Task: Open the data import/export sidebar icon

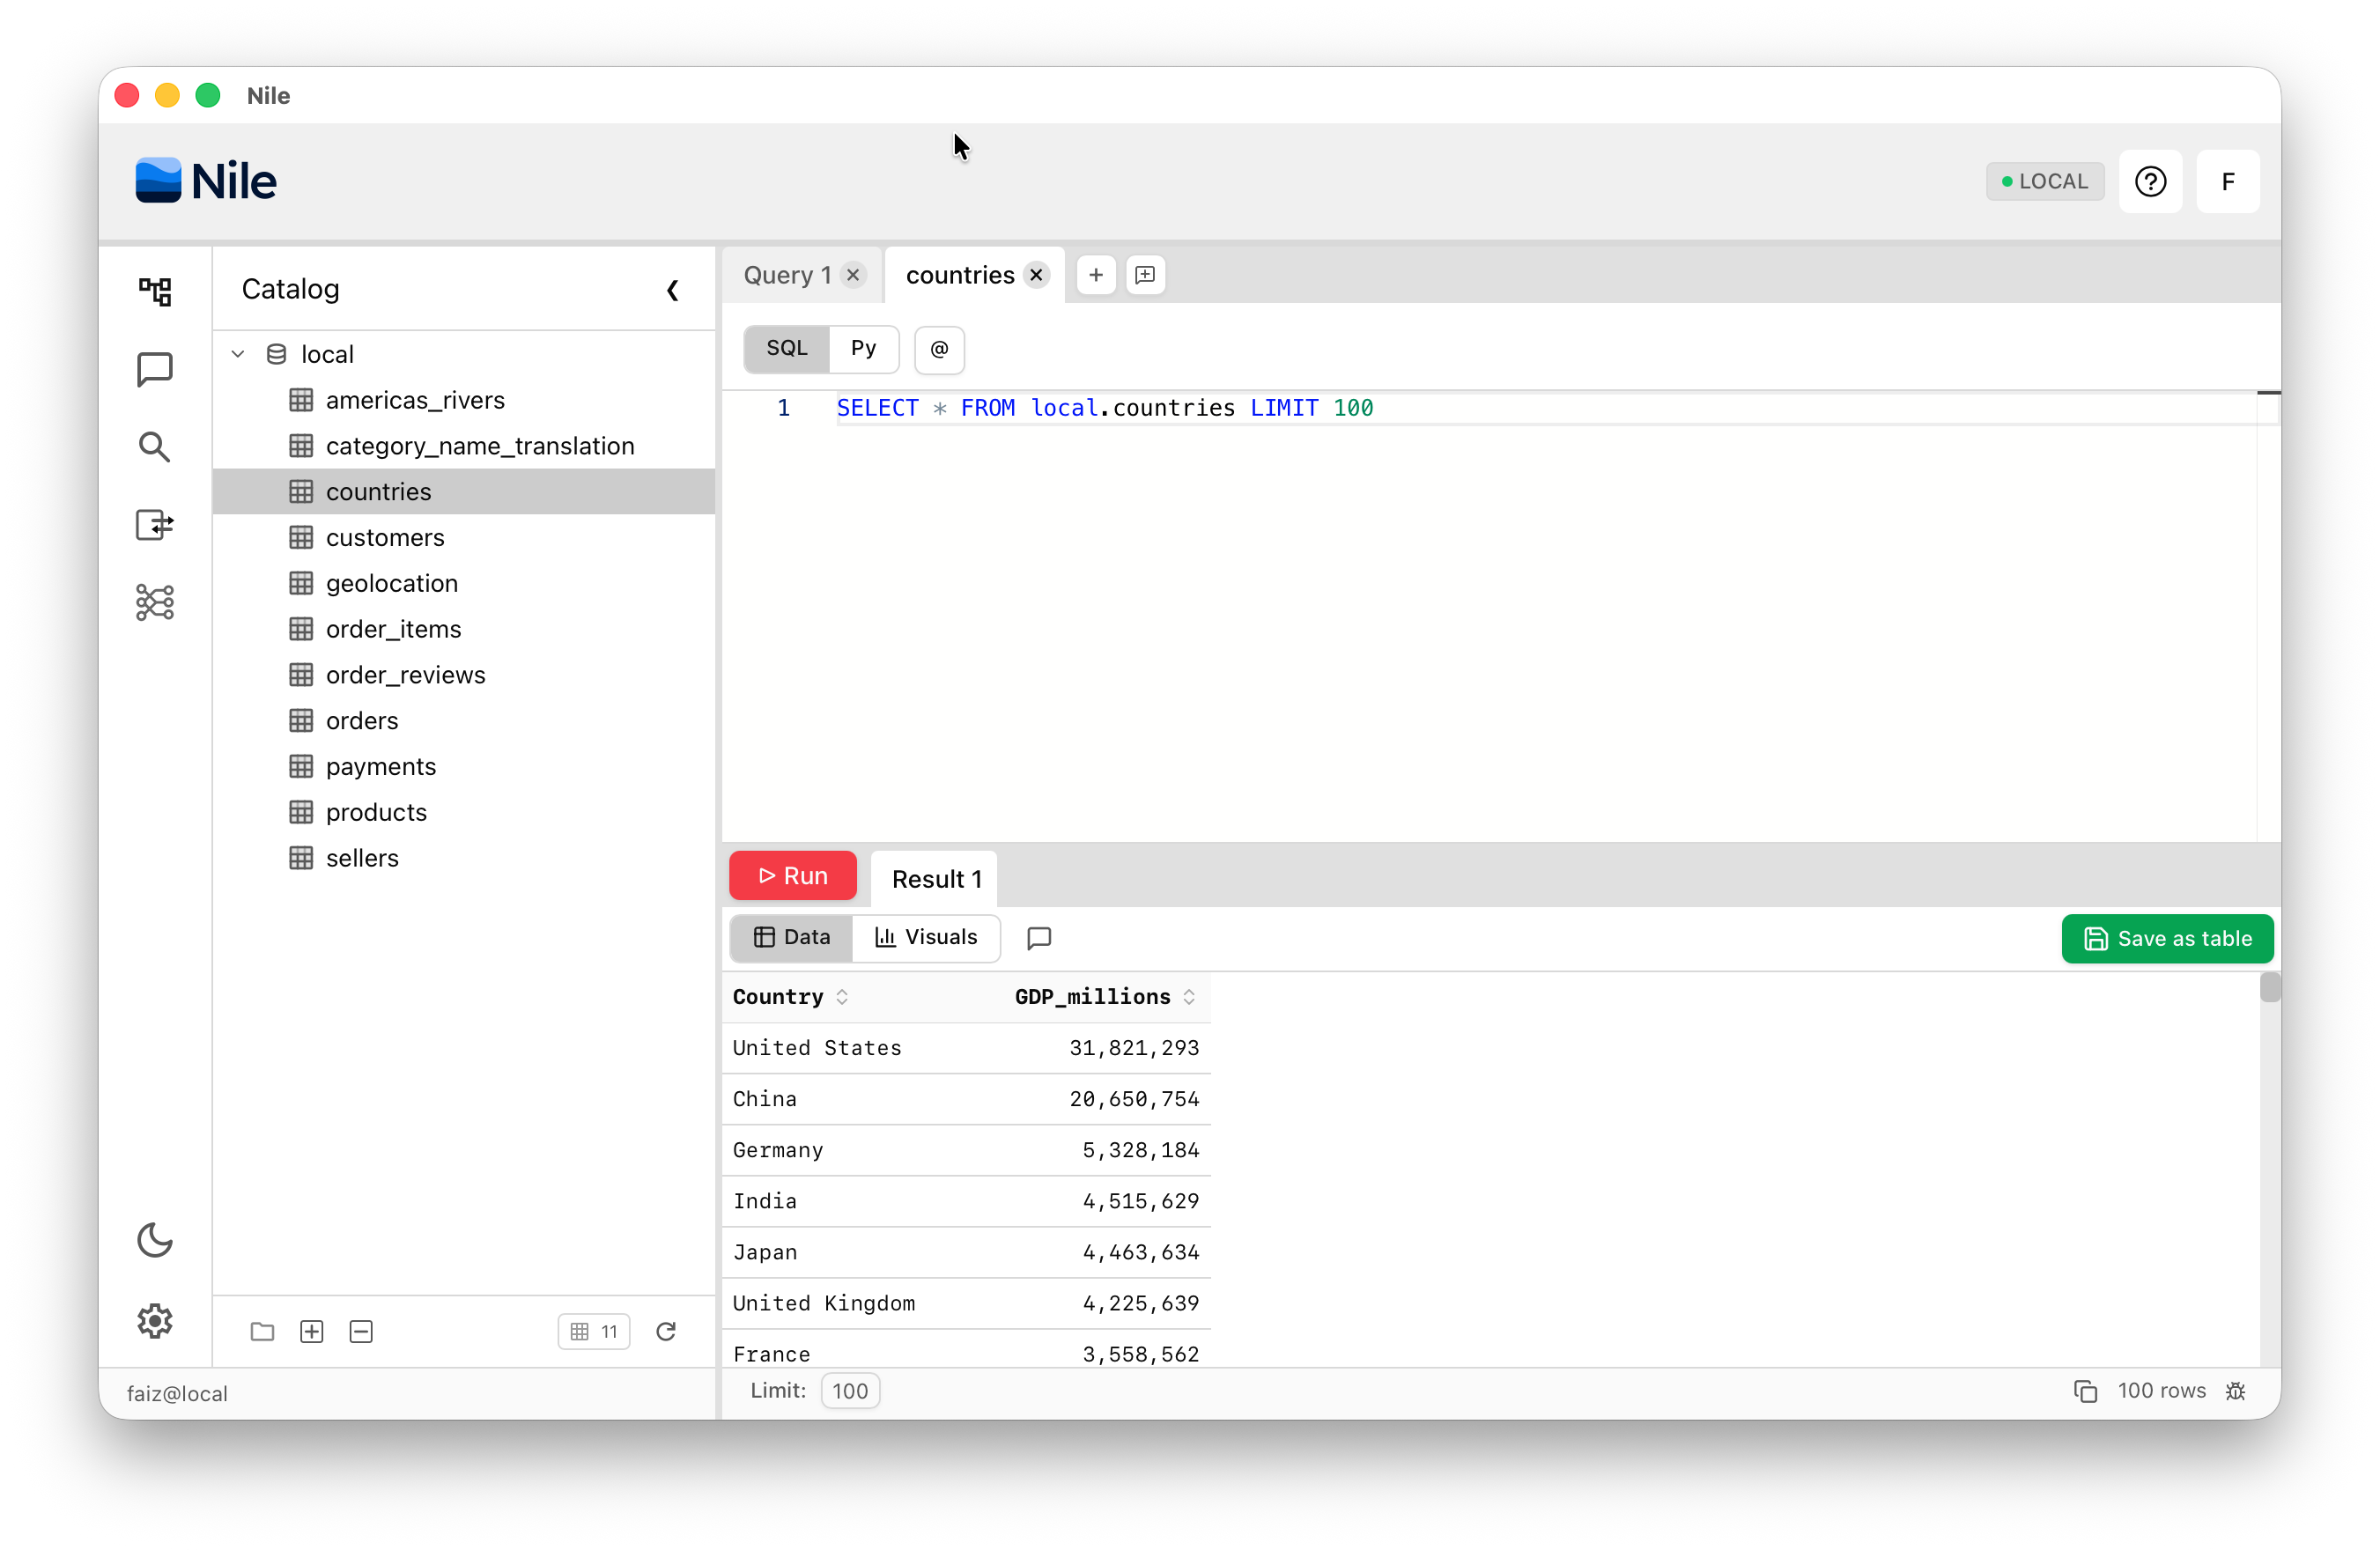Action: [x=154, y=525]
